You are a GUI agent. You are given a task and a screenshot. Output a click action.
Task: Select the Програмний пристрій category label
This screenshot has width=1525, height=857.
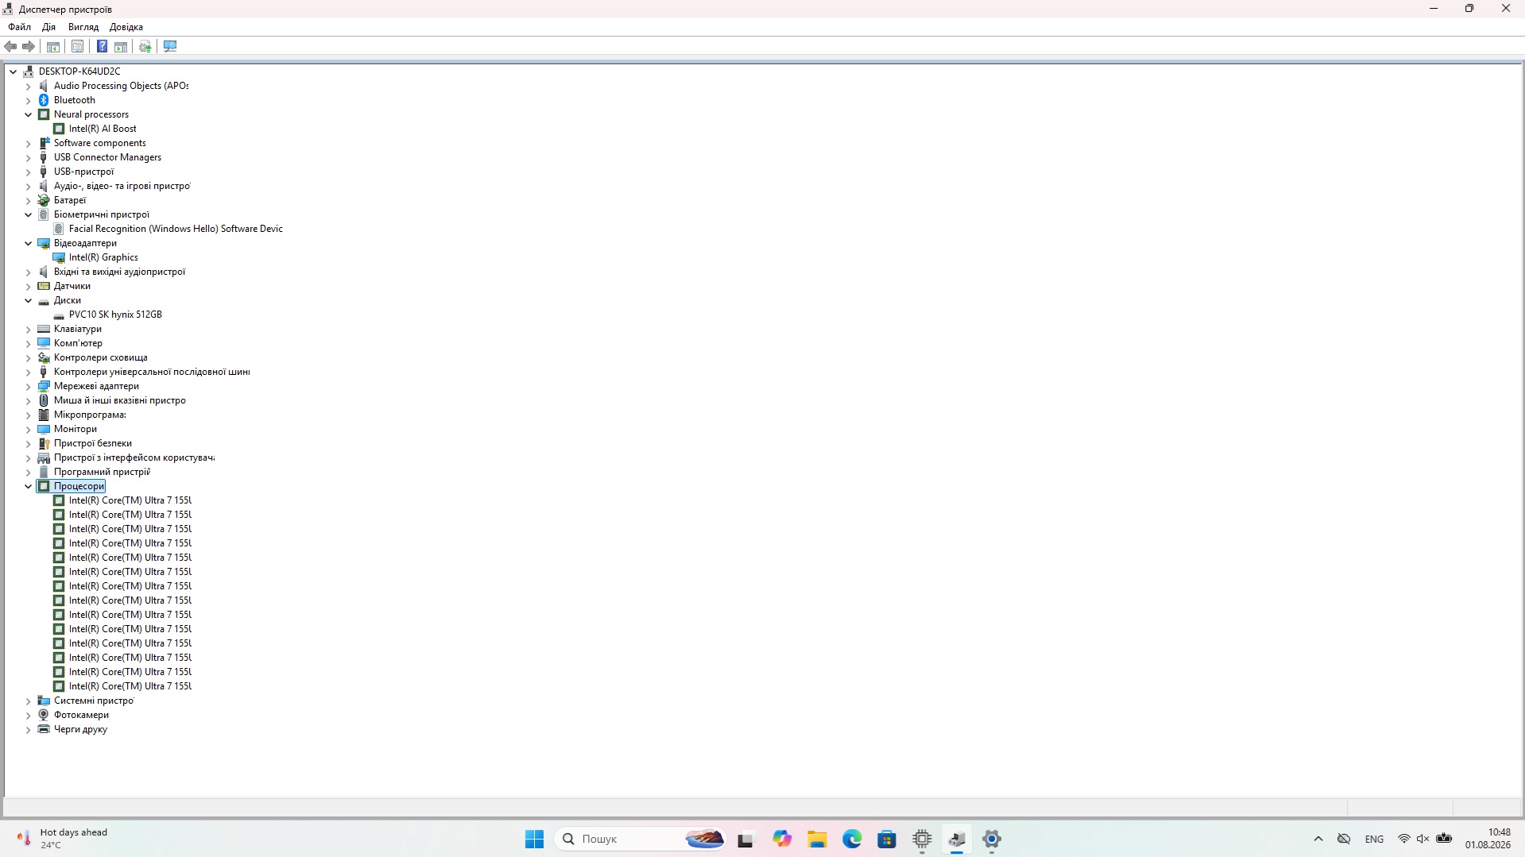[102, 472]
